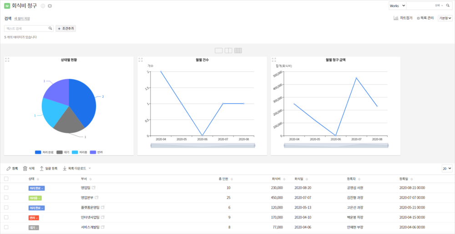455x234 pixels.
Task: Click the 새 필터 저장 link
Action: (x=22, y=19)
